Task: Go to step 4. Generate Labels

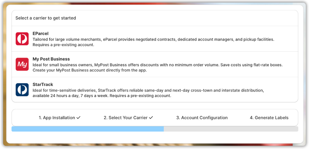Action: pos(269,118)
